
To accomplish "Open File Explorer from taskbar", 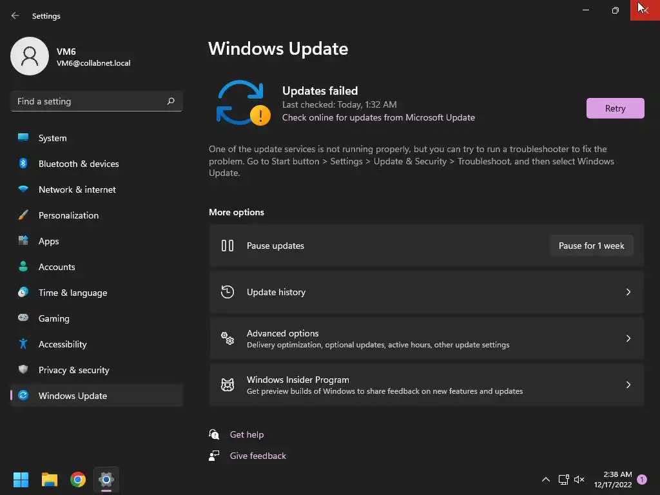I will pos(49,480).
